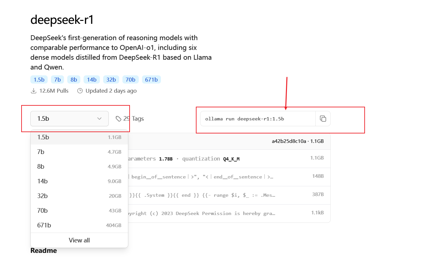Click the a42b25d8c10a hash text
Viewport: 427px width, 277px height.
tap(289, 141)
